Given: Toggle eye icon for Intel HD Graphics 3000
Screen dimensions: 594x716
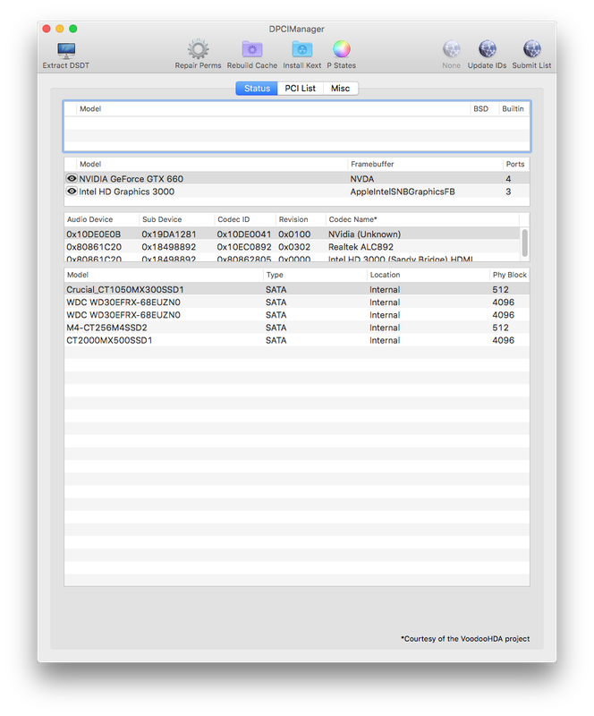Looking at the screenshot, I should pyautogui.click(x=72, y=192).
